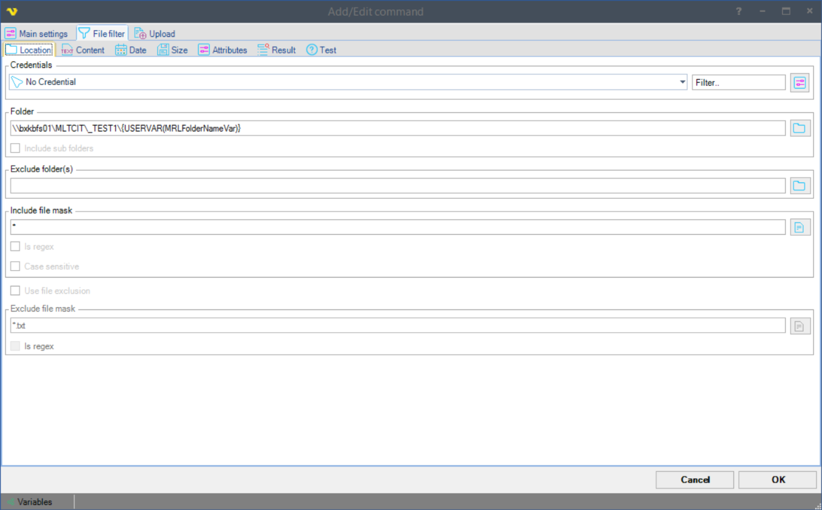The width and height of the screenshot is (822, 510).
Task: Click the Variables icon in status bar
Action: tap(10, 502)
